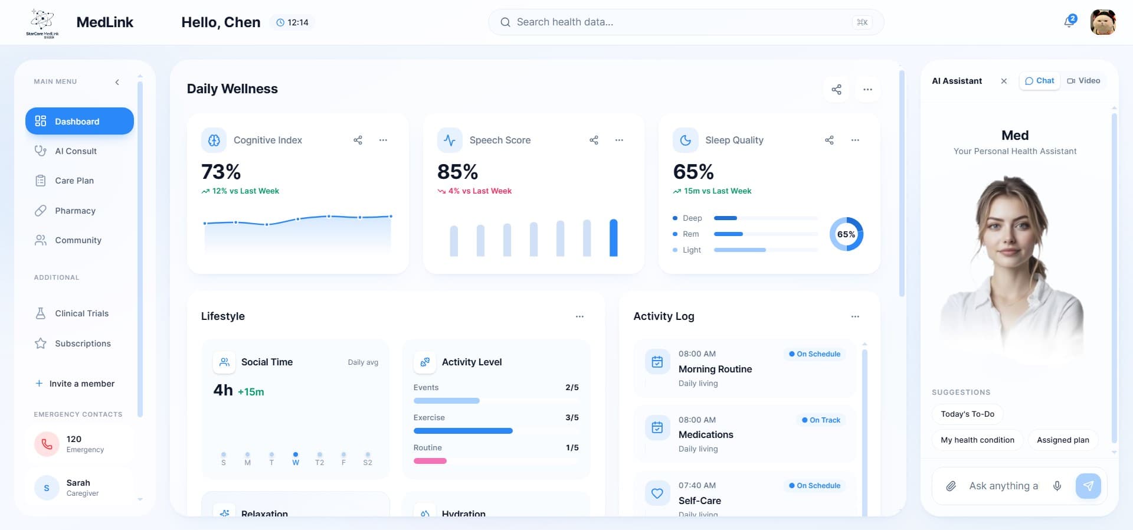Share the Cognitive Index card
The image size is (1133, 530).
(x=358, y=140)
